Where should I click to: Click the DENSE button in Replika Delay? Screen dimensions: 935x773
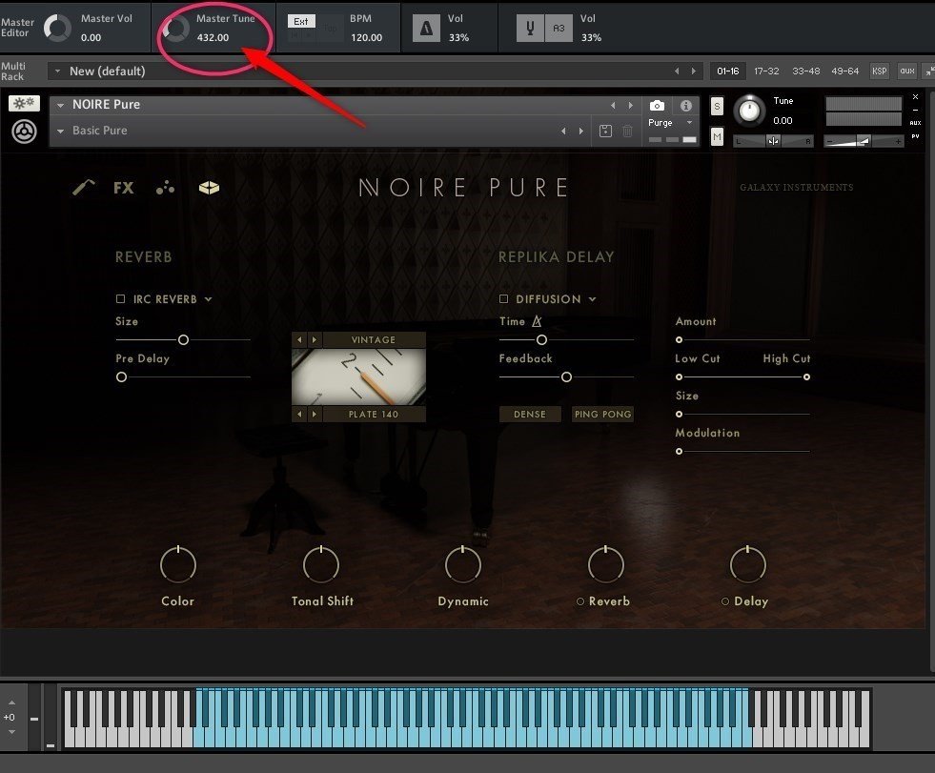pos(530,414)
